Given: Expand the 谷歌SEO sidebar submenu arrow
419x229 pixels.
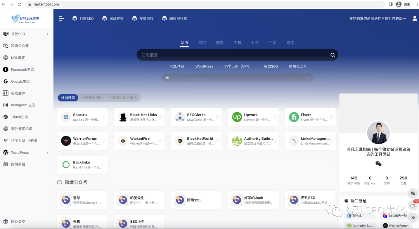Looking at the screenshot, I should click(x=48, y=34).
